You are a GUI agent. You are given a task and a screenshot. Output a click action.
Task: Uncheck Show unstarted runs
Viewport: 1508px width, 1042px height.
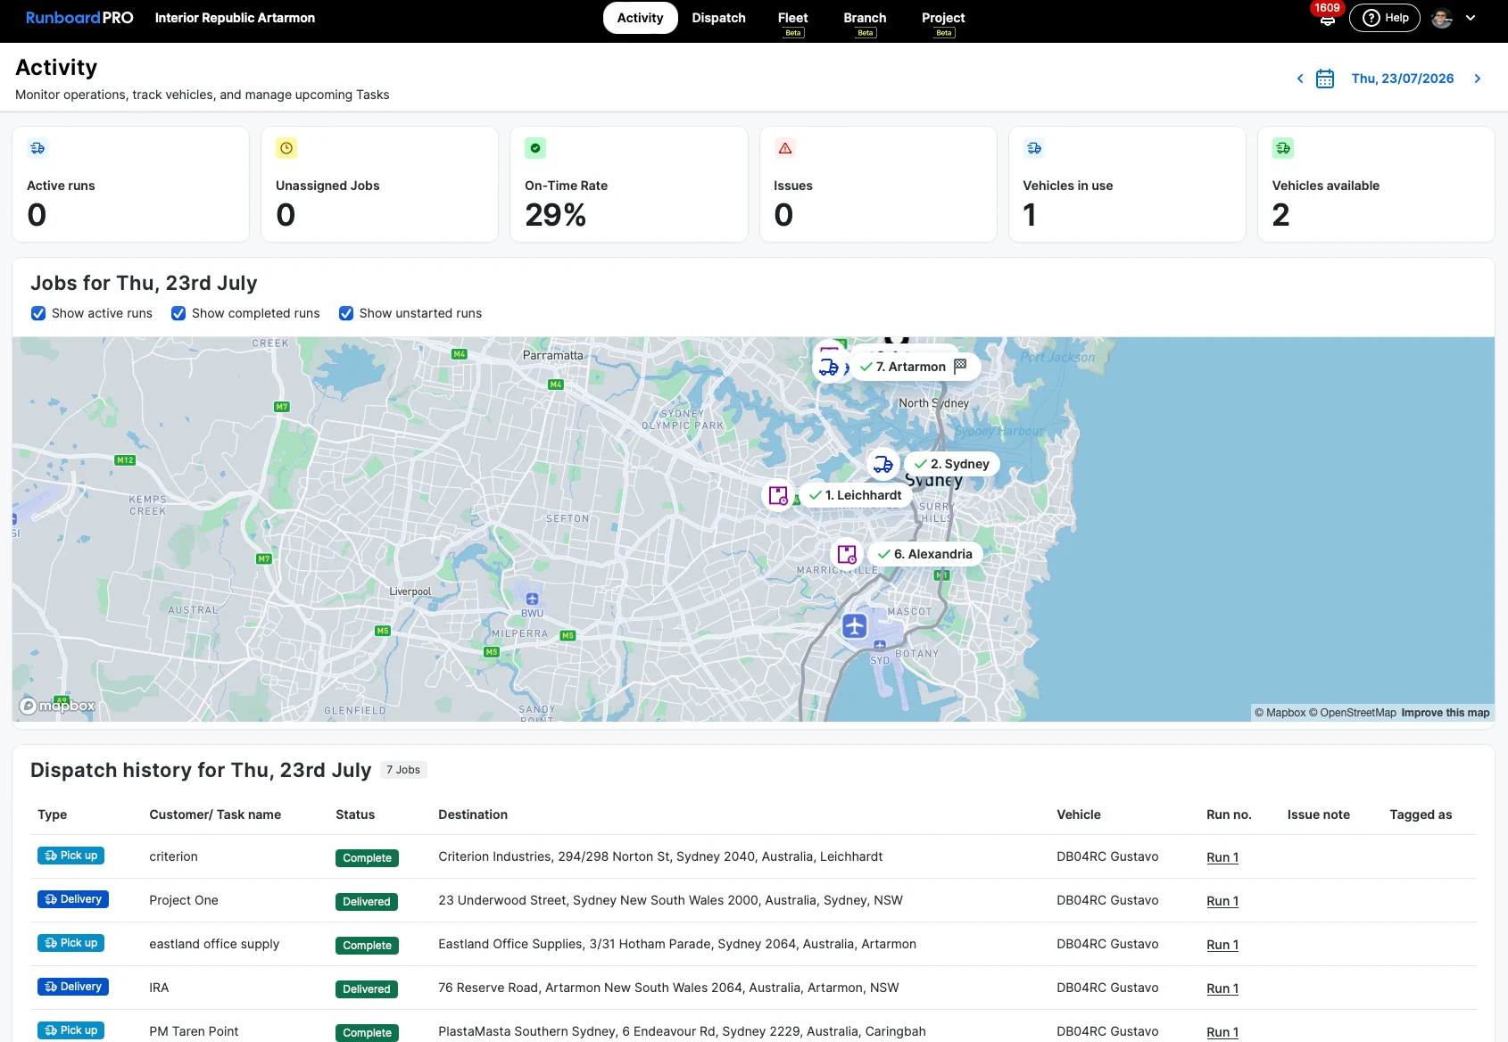pos(346,313)
